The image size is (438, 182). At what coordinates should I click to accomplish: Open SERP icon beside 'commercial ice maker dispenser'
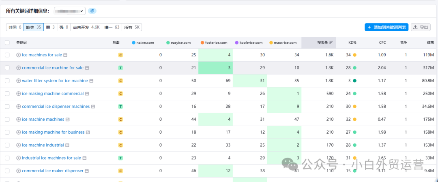(x=87, y=171)
